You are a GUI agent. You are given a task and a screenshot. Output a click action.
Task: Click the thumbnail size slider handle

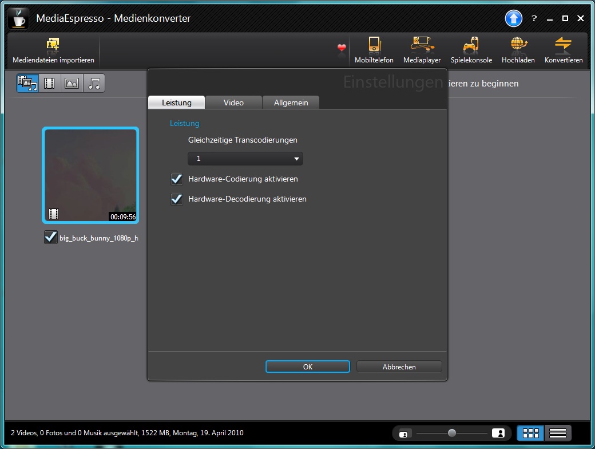(x=451, y=433)
